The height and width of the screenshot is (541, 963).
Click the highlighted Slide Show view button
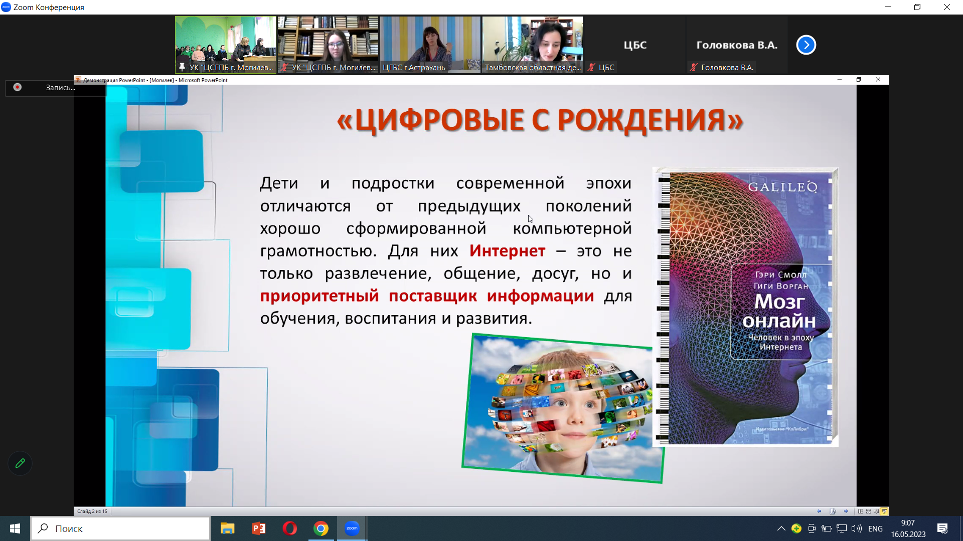(884, 511)
